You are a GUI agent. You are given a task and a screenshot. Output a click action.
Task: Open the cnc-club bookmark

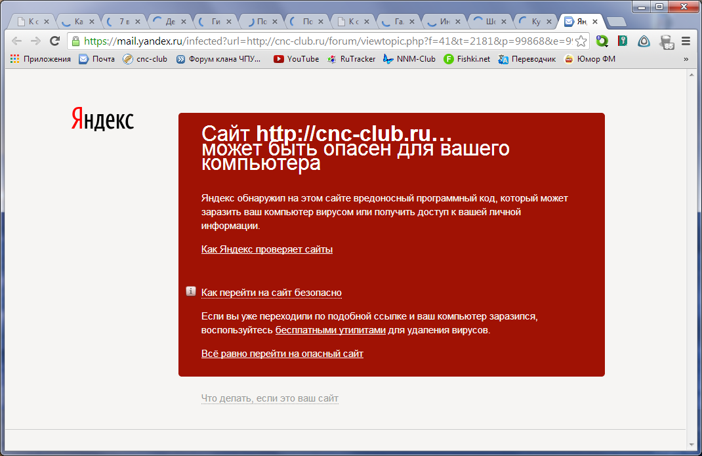pos(145,58)
